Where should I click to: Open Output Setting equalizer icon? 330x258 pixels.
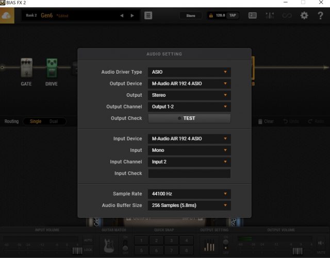click(x=209, y=246)
